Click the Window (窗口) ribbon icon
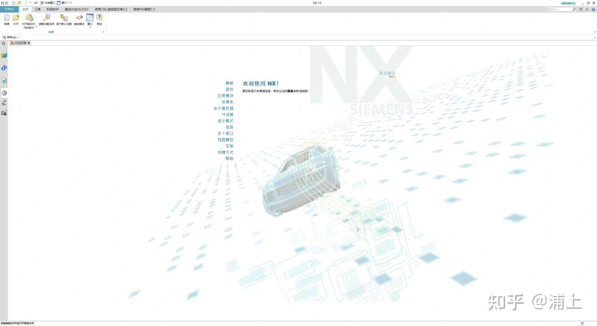597x326 pixels. pyautogui.click(x=90, y=18)
